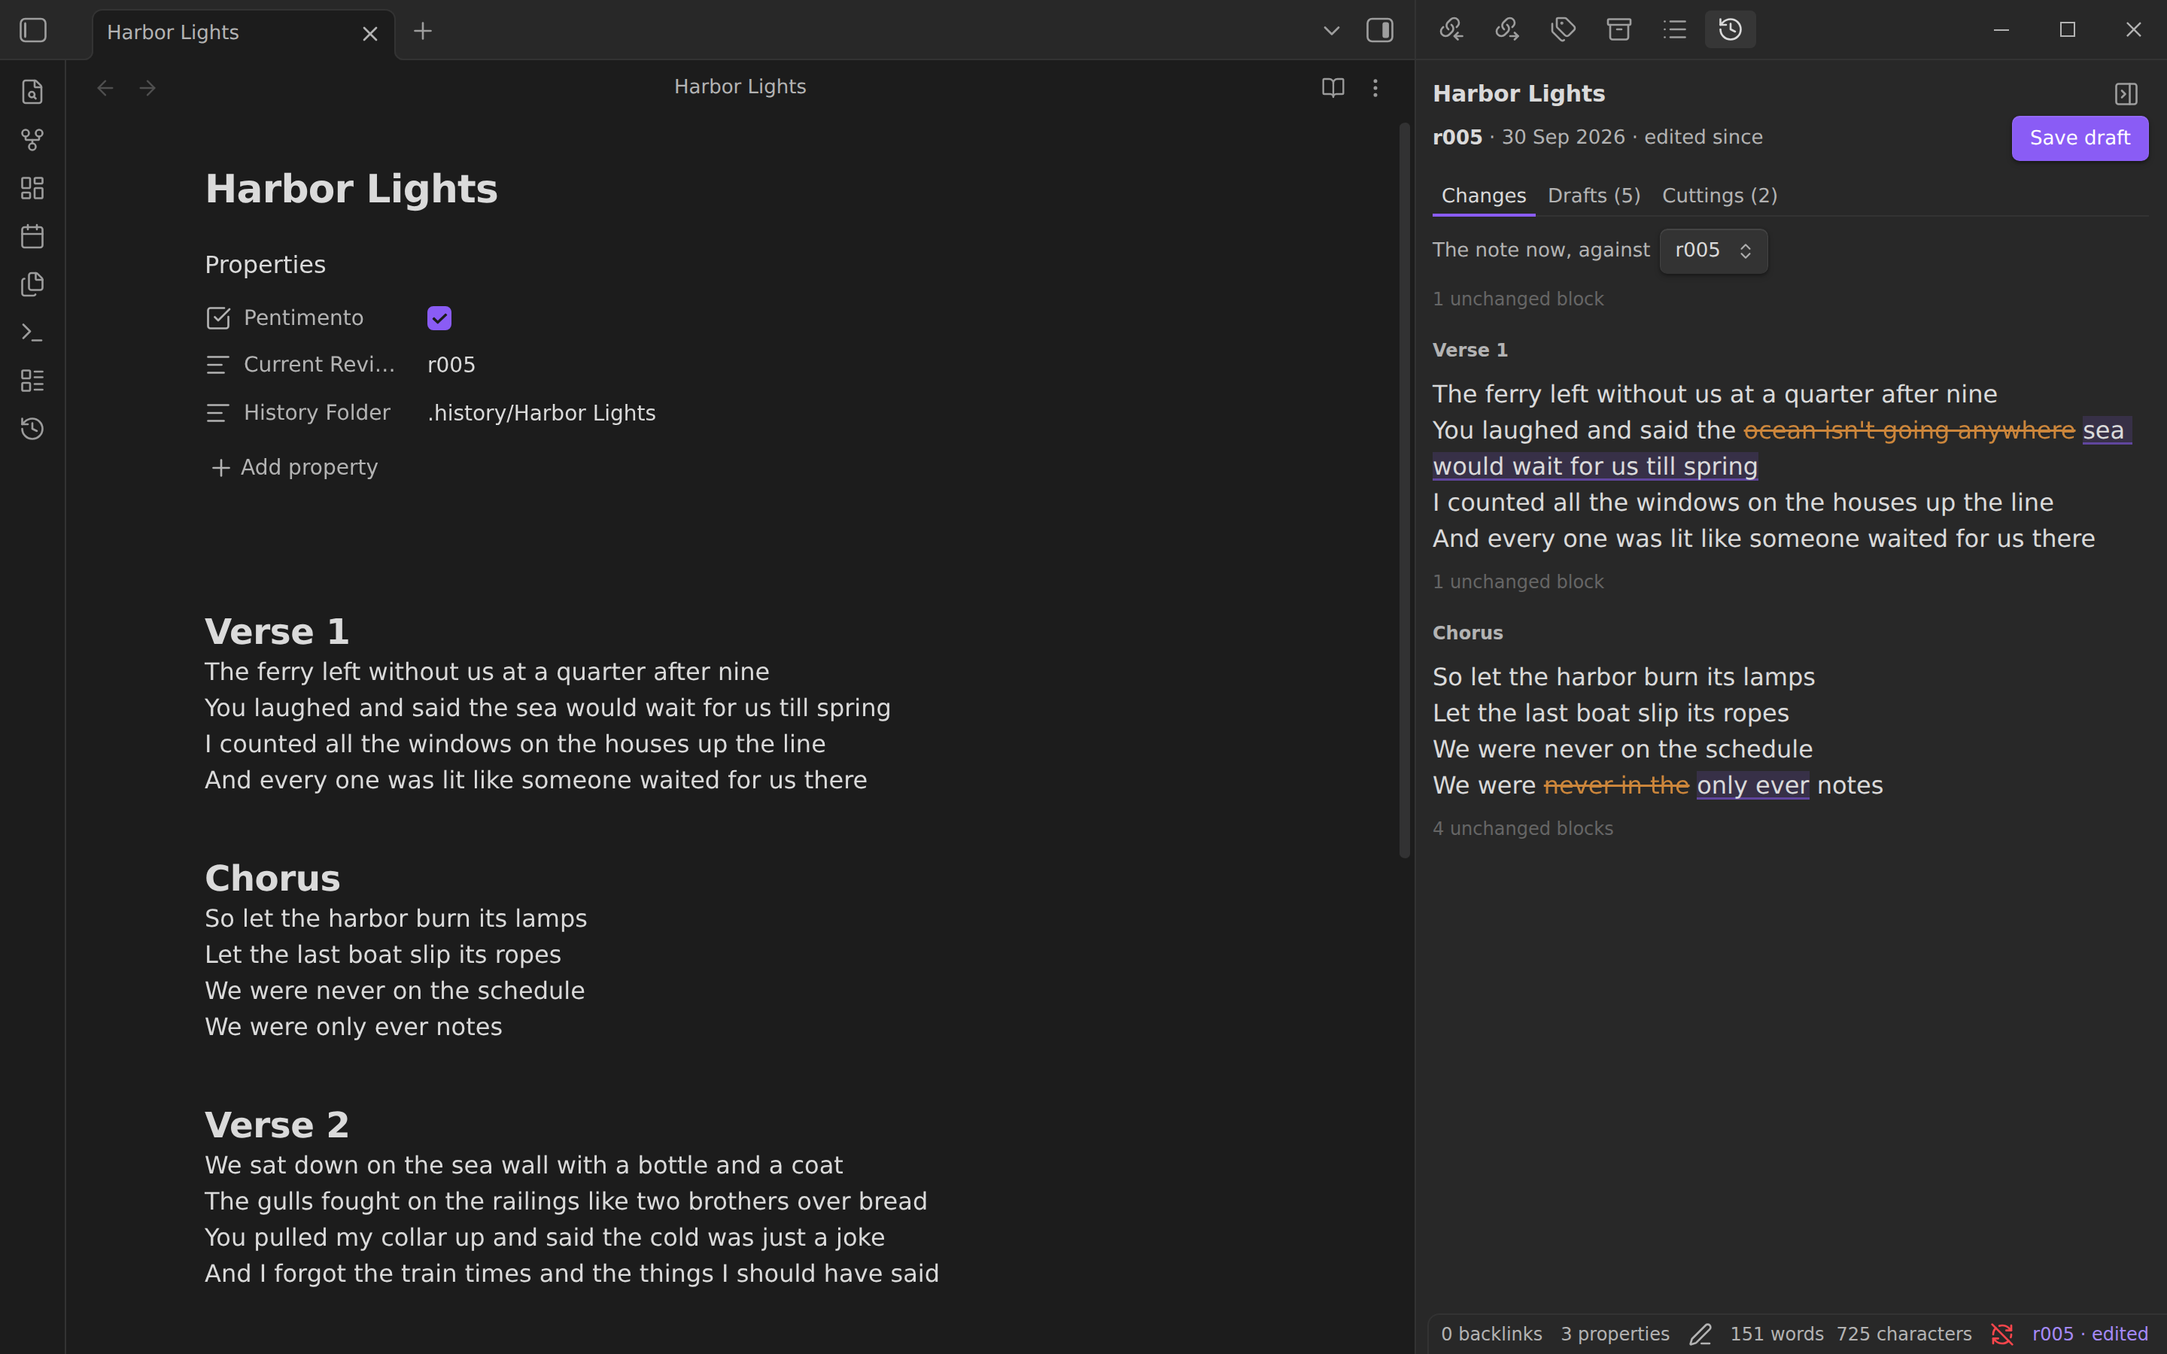Open tags panel icon

coord(1564,29)
